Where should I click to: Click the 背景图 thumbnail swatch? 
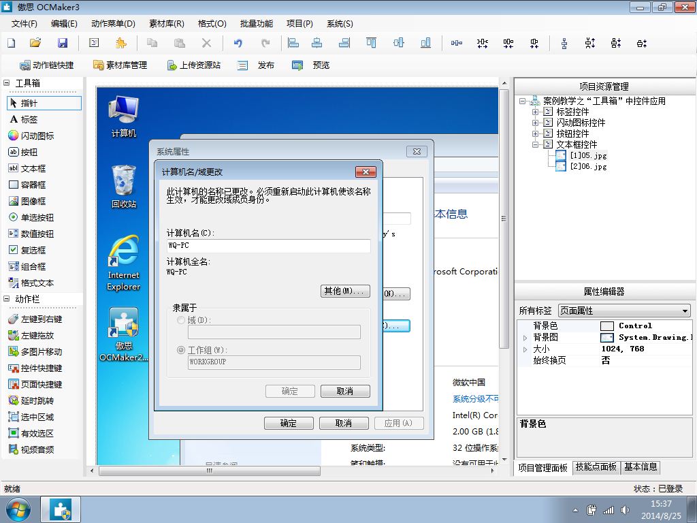click(x=606, y=338)
